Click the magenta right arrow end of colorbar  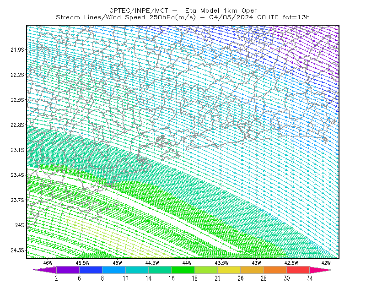320,270
